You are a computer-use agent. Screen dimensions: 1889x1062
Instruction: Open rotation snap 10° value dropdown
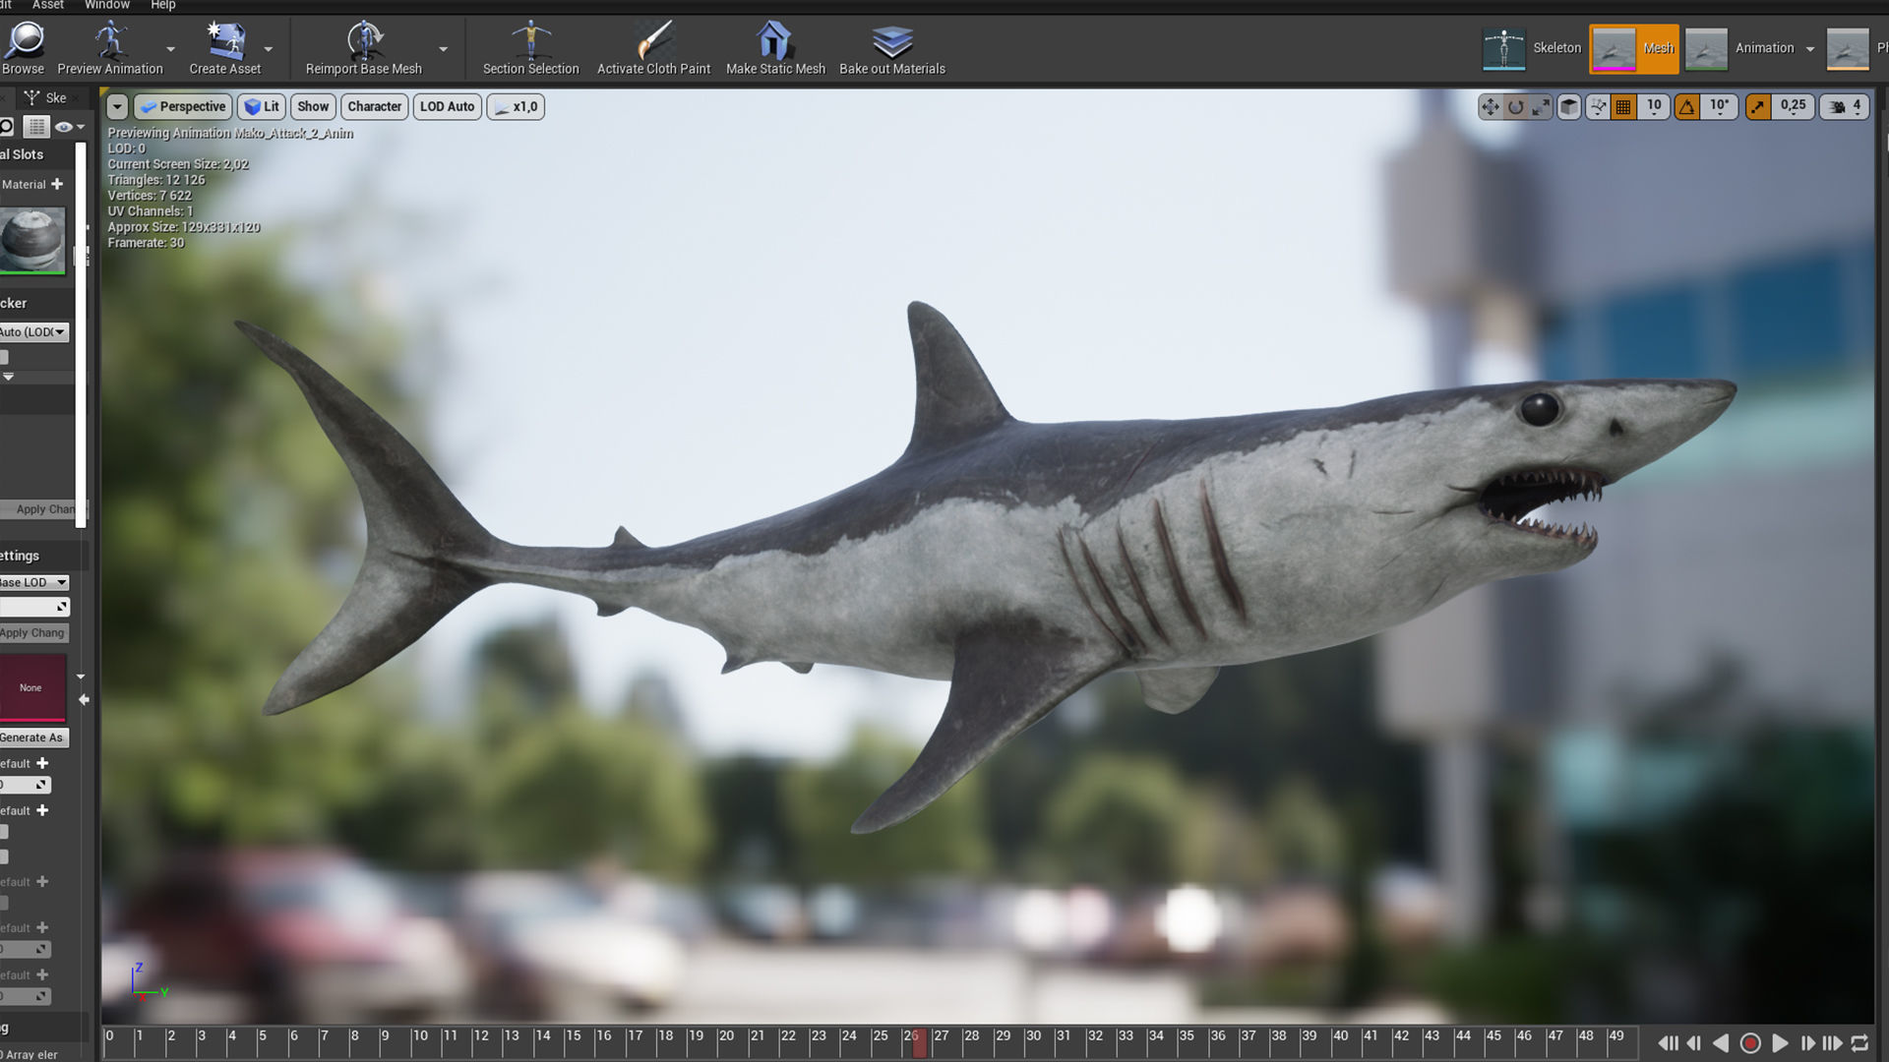coord(1719,106)
